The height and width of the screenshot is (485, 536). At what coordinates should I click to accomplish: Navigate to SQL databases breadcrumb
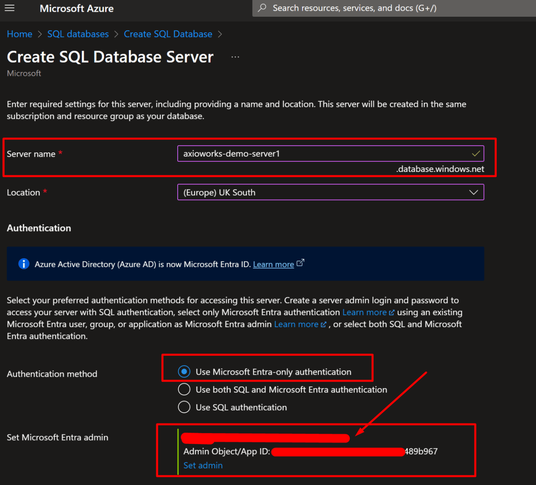(78, 34)
